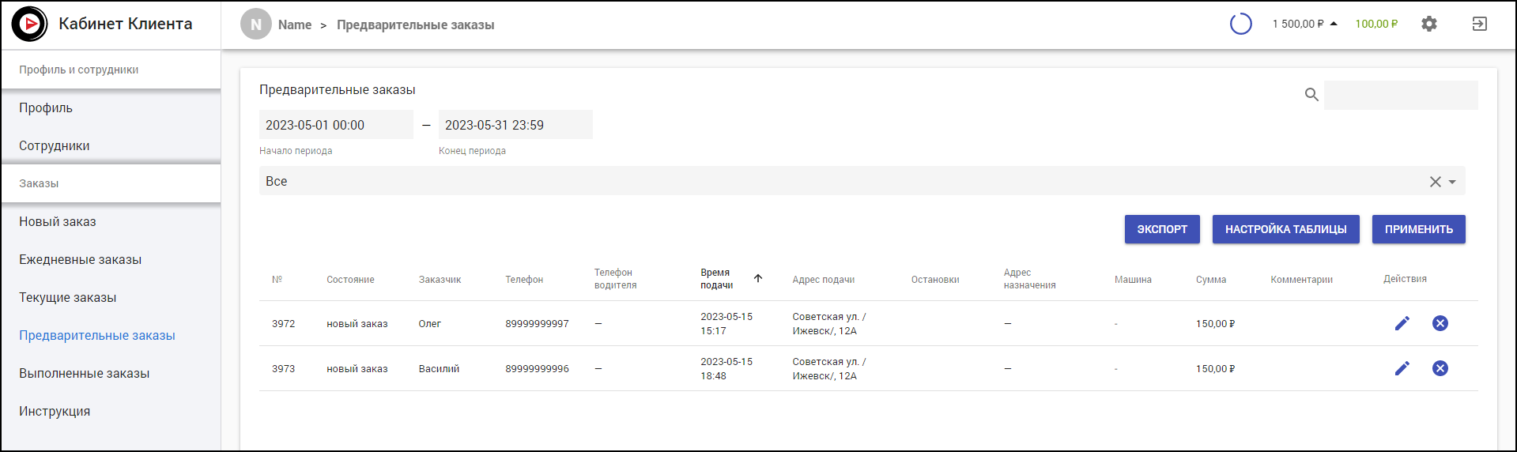1517x452 pixels.
Task: Cancel order 3972 with the X icon
Action: coord(1440,323)
